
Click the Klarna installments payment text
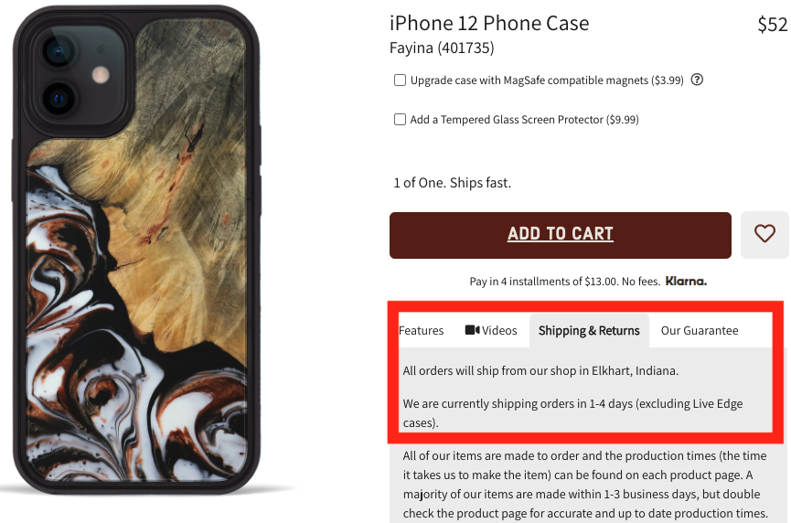point(564,282)
